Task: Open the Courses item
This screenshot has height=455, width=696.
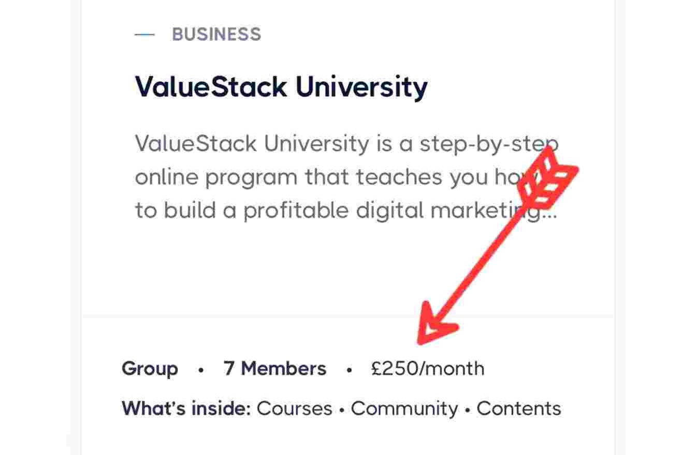Action: 294,408
